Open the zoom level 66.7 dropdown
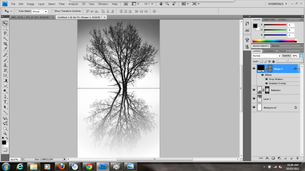This screenshot has height=171, width=305. pyautogui.click(x=152, y=4)
